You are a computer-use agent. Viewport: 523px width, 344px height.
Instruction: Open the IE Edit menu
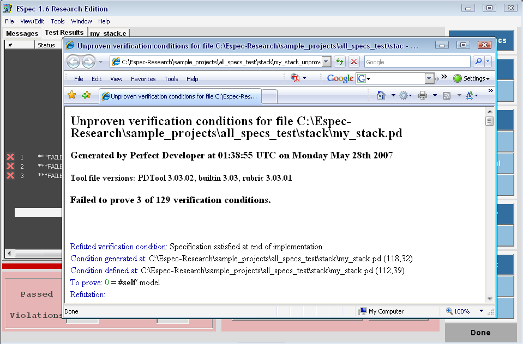97,79
